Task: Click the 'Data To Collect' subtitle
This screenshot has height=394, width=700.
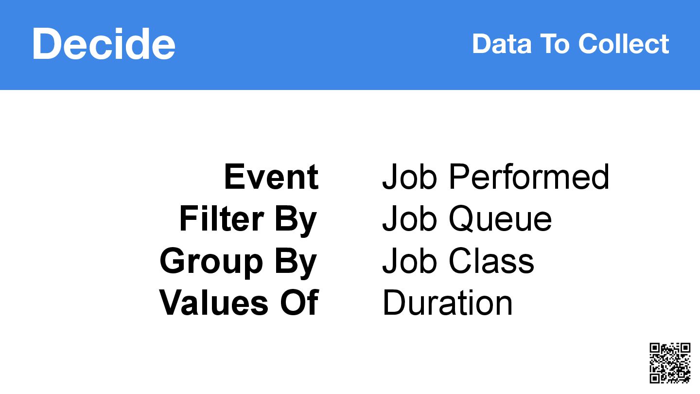Action: [571, 44]
